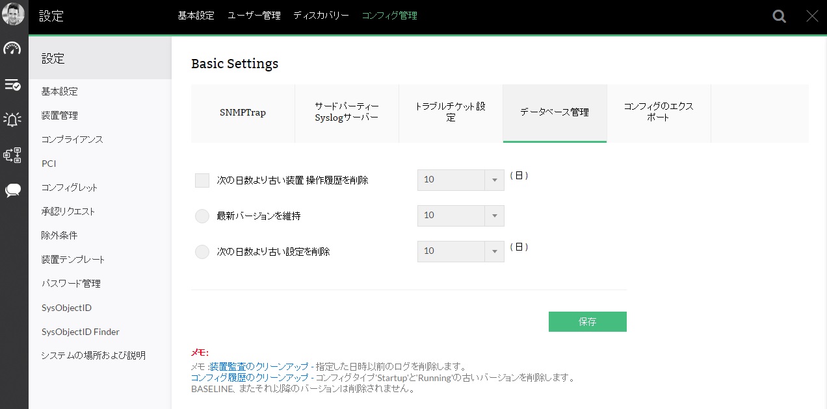Click the 装置監査のクリーンアップ link
Image resolution: width=827 pixels, height=409 pixels.
tap(259, 367)
